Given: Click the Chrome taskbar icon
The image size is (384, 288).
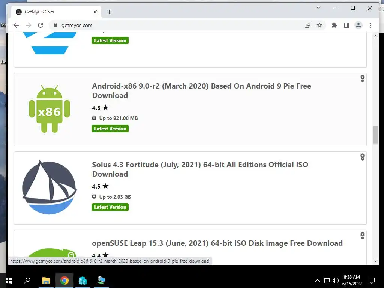Looking at the screenshot, I should pyautogui.click(x=64, y=280).
